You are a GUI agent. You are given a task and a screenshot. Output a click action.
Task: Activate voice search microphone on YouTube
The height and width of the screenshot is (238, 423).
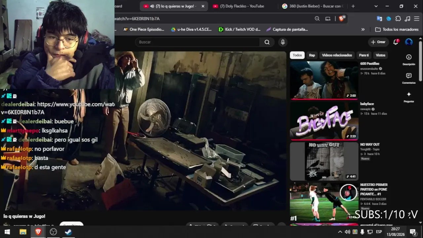283,42
